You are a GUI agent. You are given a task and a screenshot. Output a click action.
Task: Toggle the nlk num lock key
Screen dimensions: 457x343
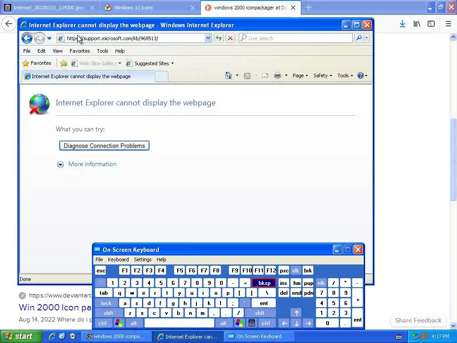(321, 283)
